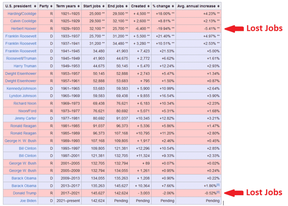Click the Party column sort arrows

(x=51, y=6)
